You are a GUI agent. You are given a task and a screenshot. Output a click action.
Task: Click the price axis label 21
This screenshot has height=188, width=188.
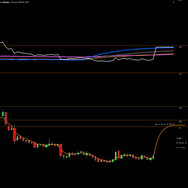point(180,47)
